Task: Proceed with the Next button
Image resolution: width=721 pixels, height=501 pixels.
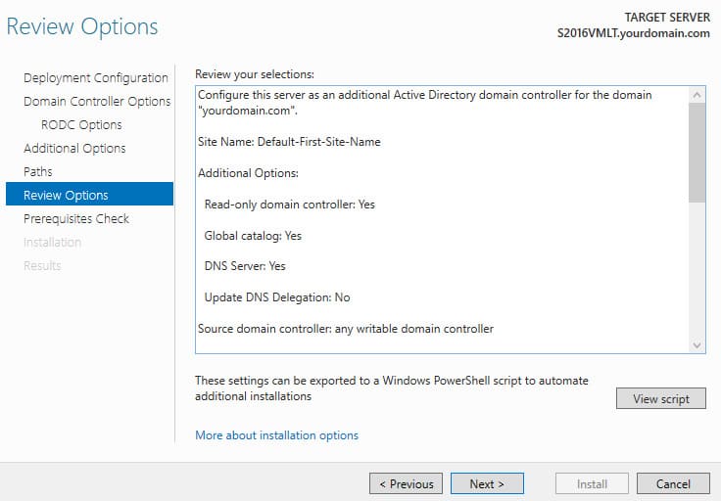Action: click(x=487, y=483)
